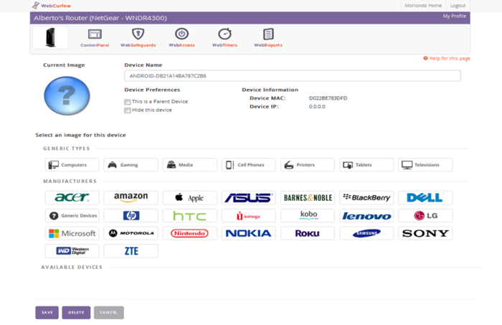Choose the ASUS manufacturer logo
Screen dimensions: 502x325
248,197
